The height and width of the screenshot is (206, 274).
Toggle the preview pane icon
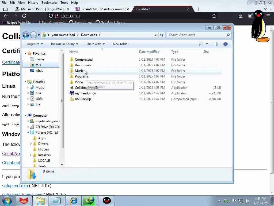(x=216, y=44)
